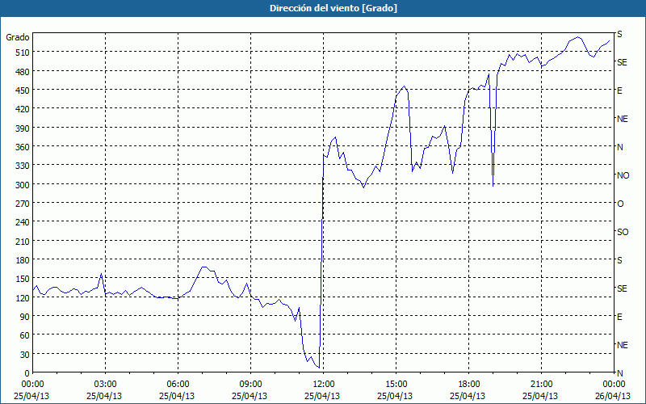Select the 'Grado' unit label on the left axis
646x404 pixels.
pyautogui.click(x=18, y=37)
